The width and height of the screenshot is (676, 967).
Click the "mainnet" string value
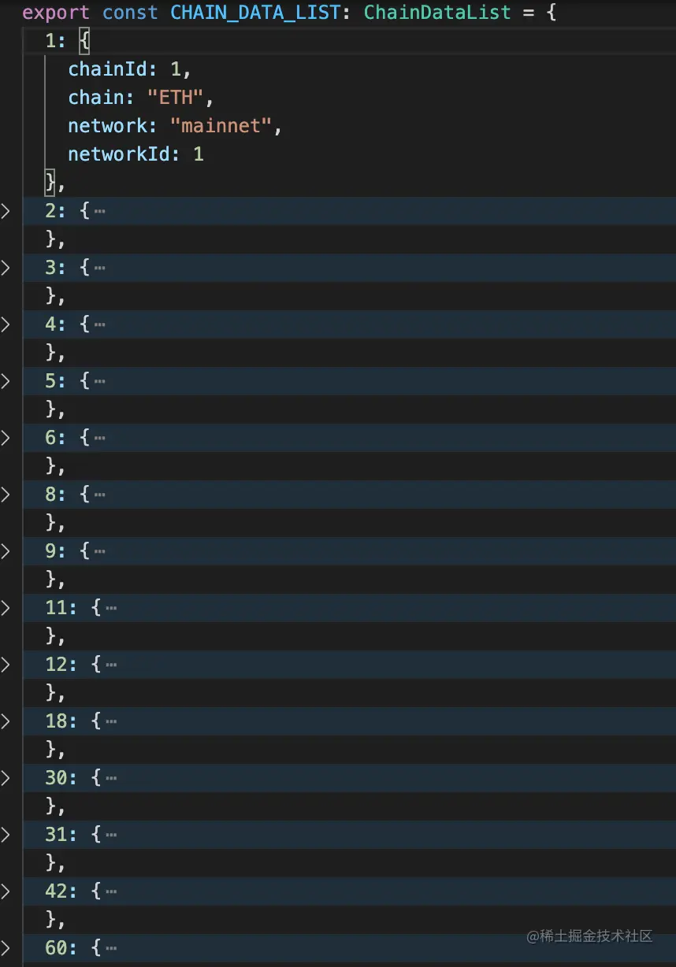pos(221,126)
